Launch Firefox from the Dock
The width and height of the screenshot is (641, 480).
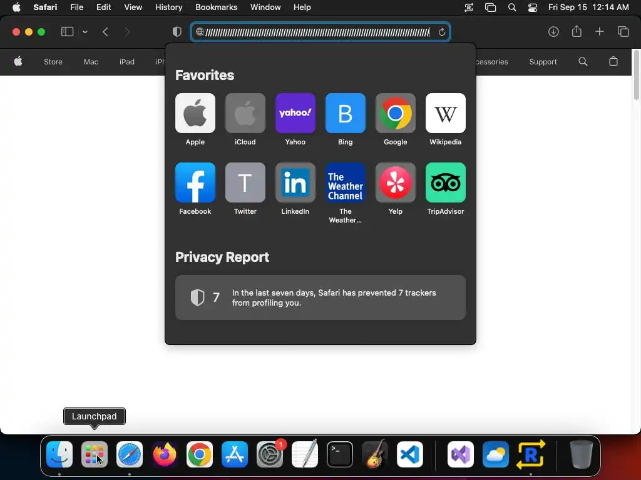pos(165,454)
